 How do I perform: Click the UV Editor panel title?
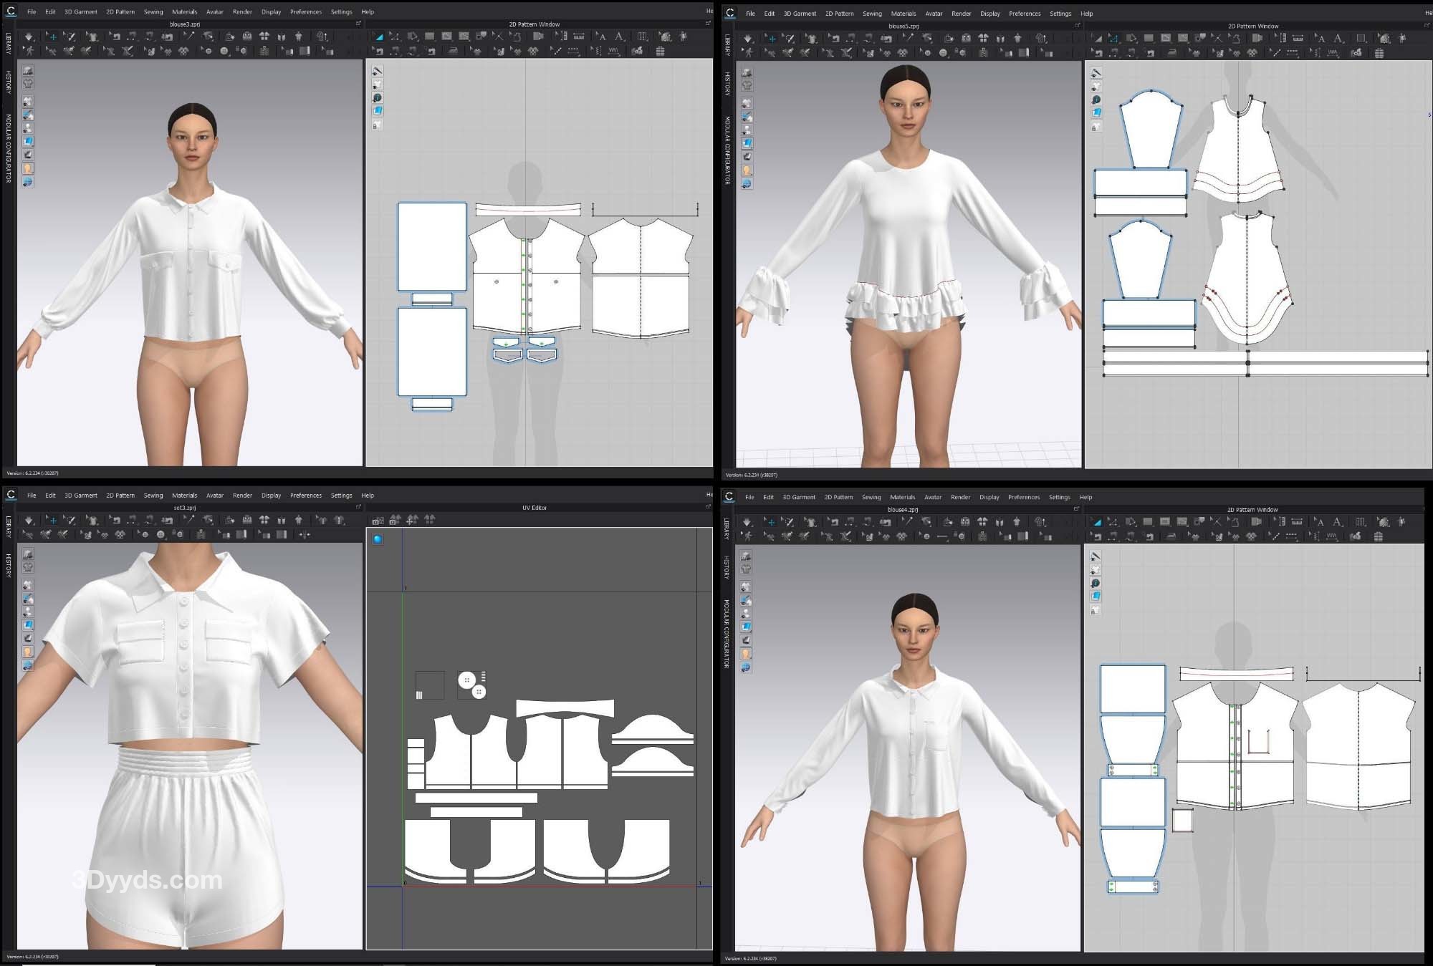click(534, 508)
